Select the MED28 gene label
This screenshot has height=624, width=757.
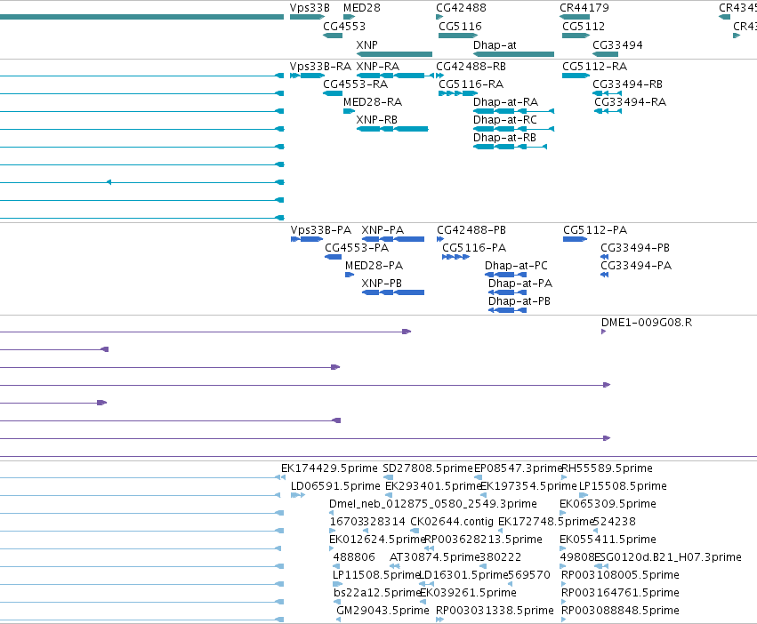click(x=362, y=8)
